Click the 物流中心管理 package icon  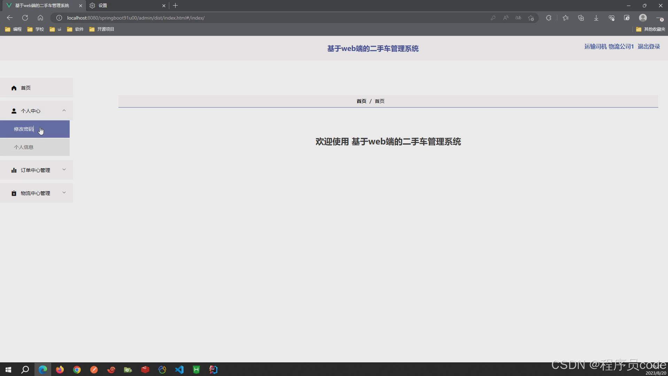pos(14,193)
